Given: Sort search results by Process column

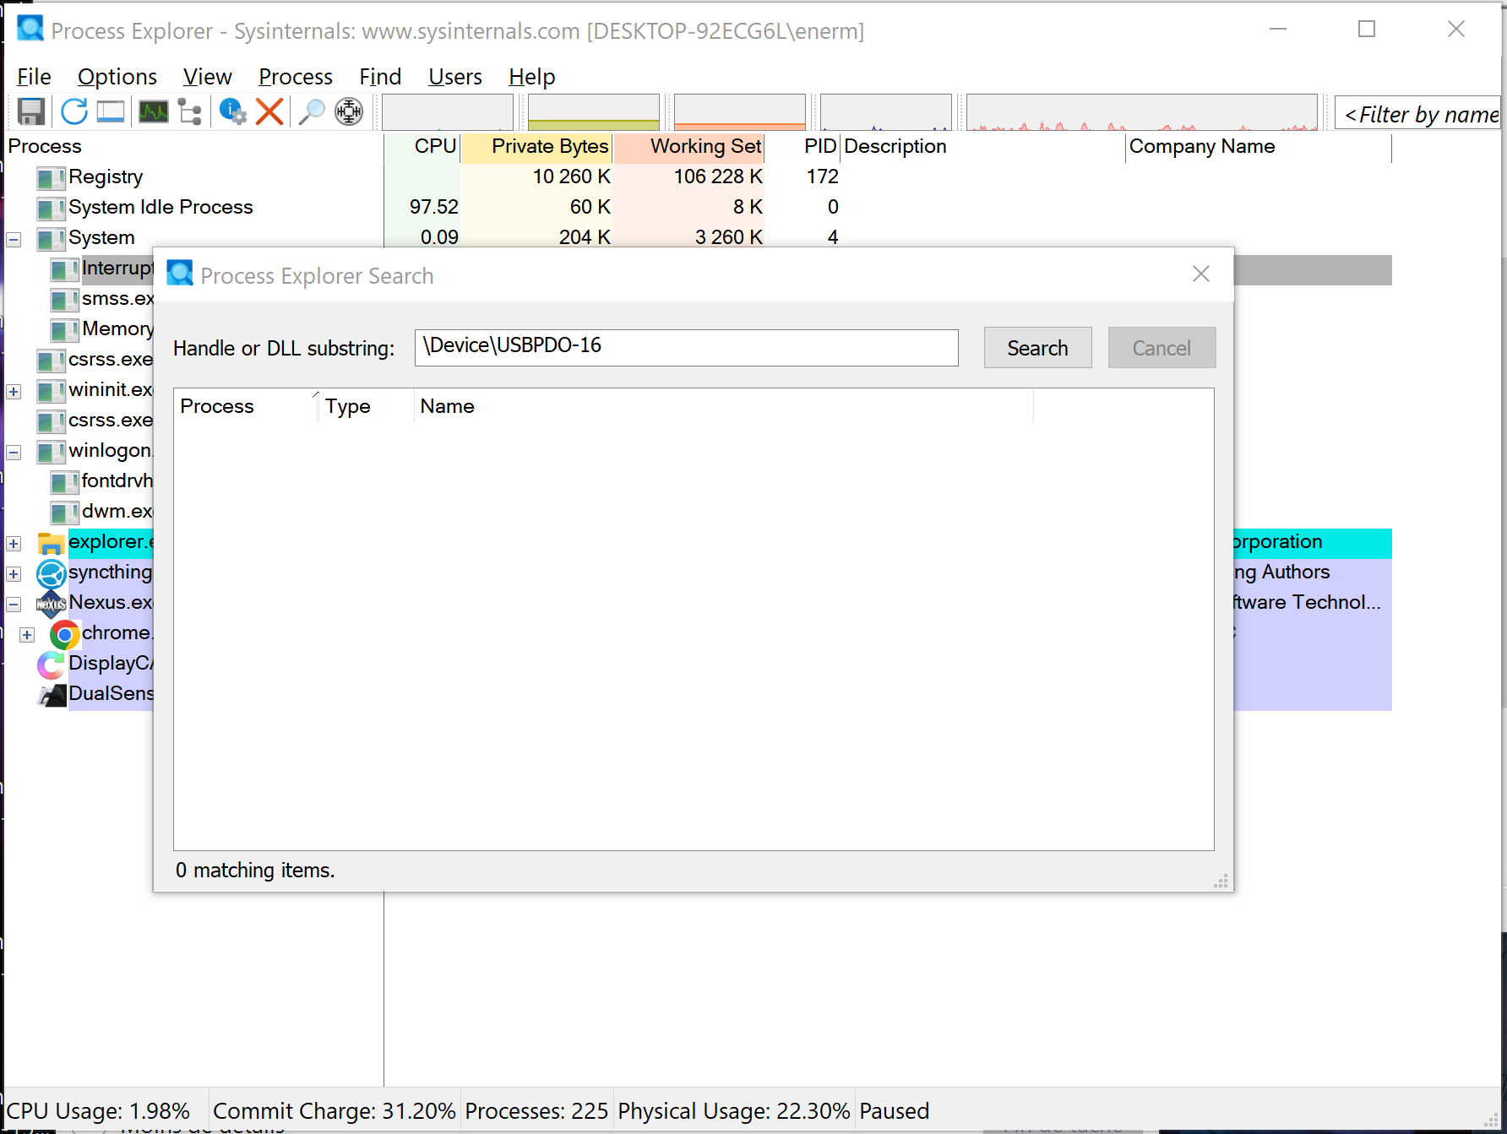Looking at the screenshot, I should (x=246, y=407).
